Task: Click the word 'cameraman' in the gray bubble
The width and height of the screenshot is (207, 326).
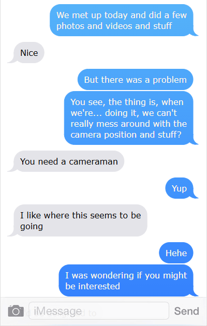Action: coord(93,161)
